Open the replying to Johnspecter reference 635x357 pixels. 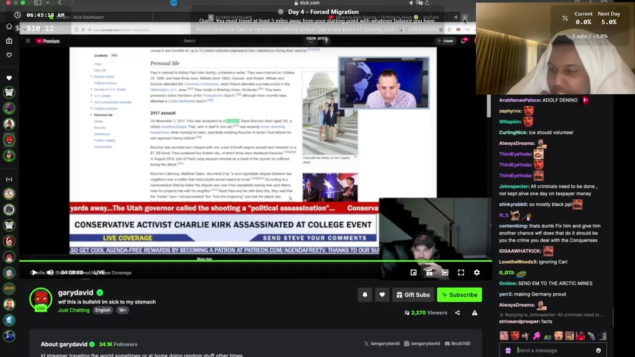pyautogui.click(x=552, y=314)
